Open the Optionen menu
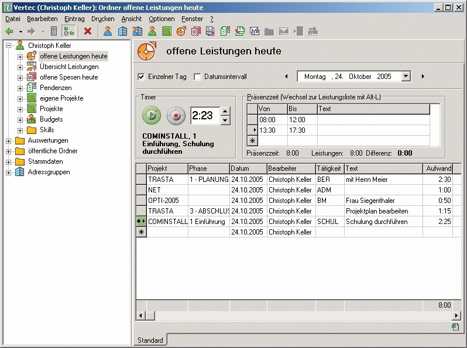 pos(162,19)
